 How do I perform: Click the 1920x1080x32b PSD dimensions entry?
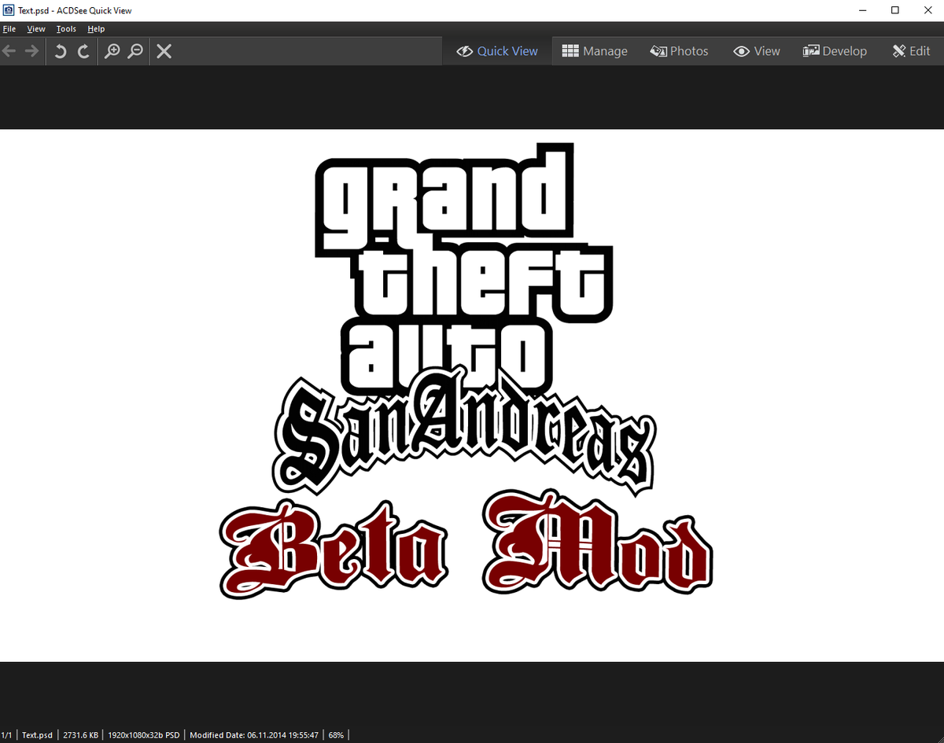(x=145, y=735)
